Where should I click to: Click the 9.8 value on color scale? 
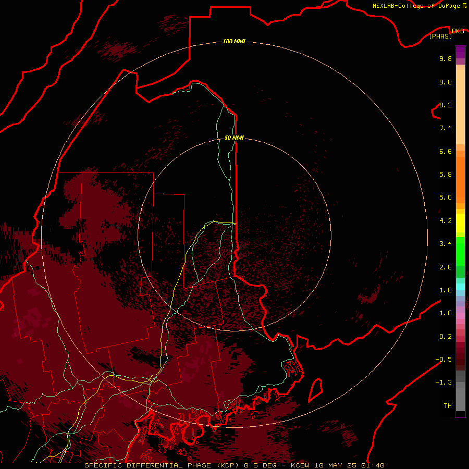click(x=446, y=58)
